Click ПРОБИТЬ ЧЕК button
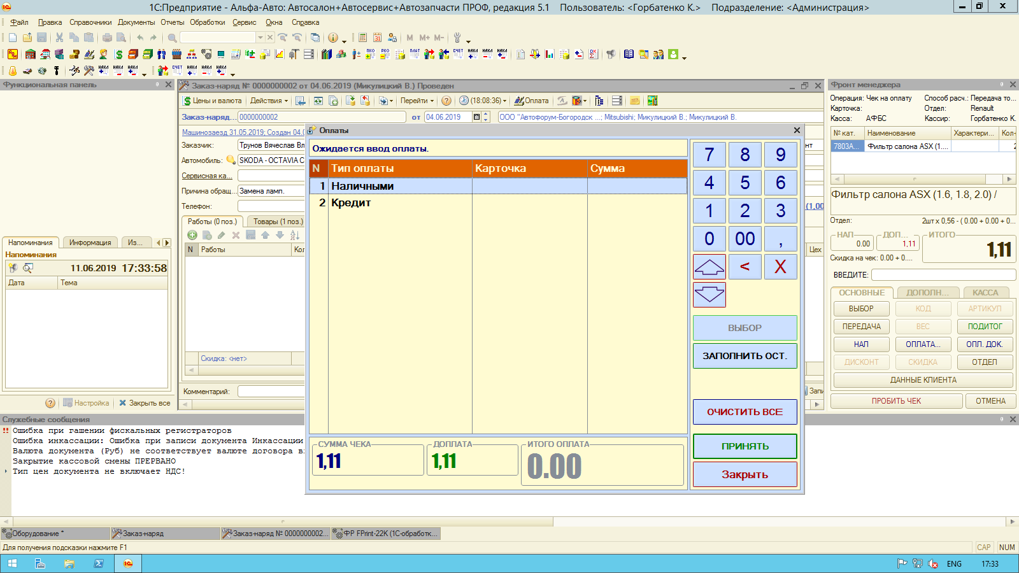Image resolution: width=1019 pixels, height=573 pixels. click(896, 401)
